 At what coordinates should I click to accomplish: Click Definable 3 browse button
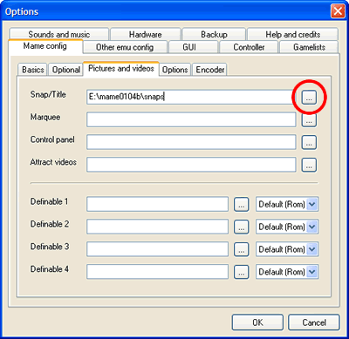point(242,249)
